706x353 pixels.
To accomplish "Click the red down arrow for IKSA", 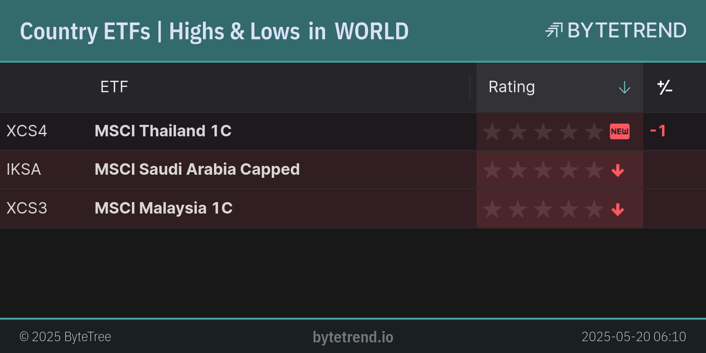I will coord(618,170).
